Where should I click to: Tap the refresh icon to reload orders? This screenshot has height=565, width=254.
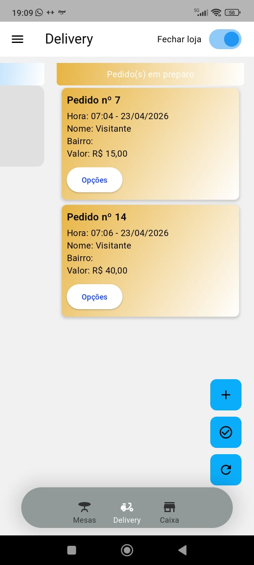[x=226, y=470]
